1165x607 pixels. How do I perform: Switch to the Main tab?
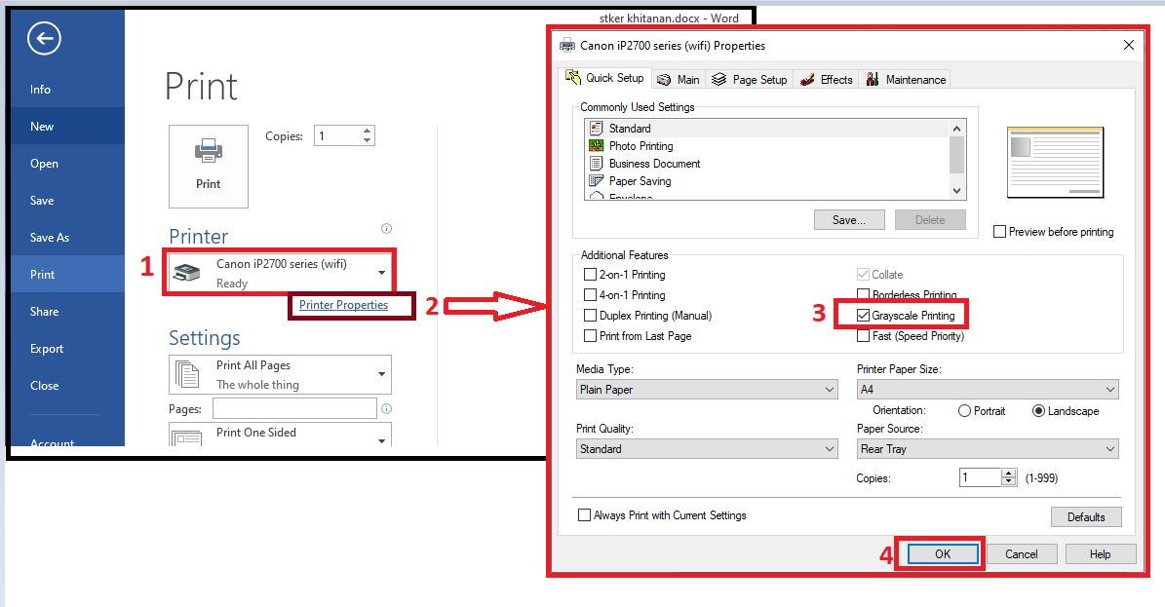pyautogui.click(x=679, y=80)
